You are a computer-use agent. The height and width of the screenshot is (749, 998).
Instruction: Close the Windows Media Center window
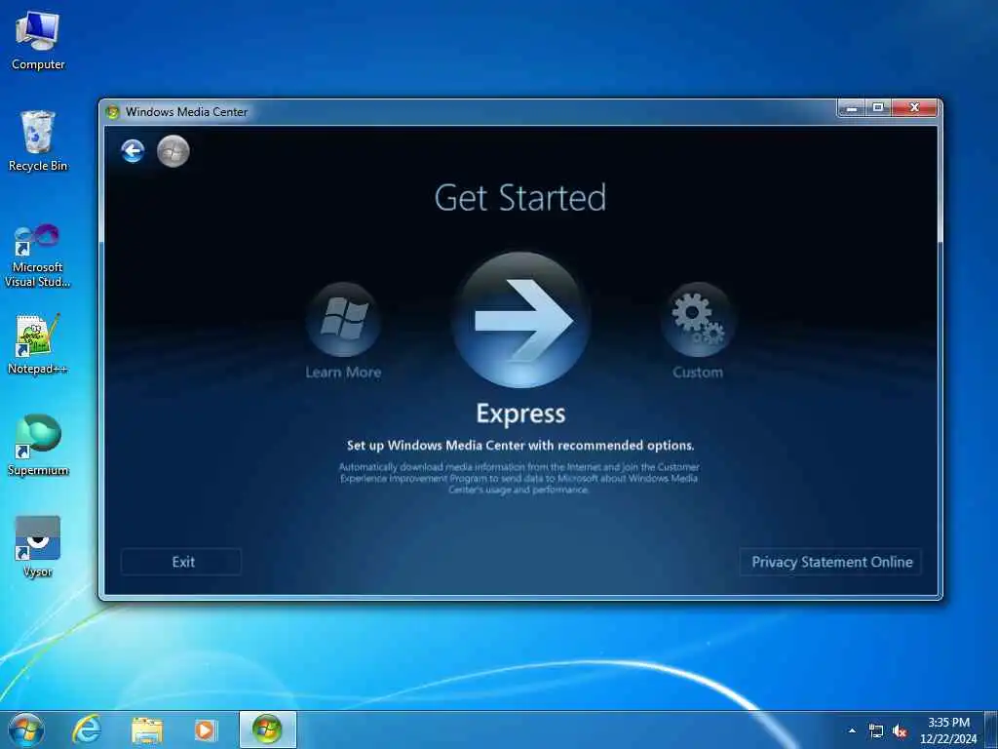(x=914, y=108)
